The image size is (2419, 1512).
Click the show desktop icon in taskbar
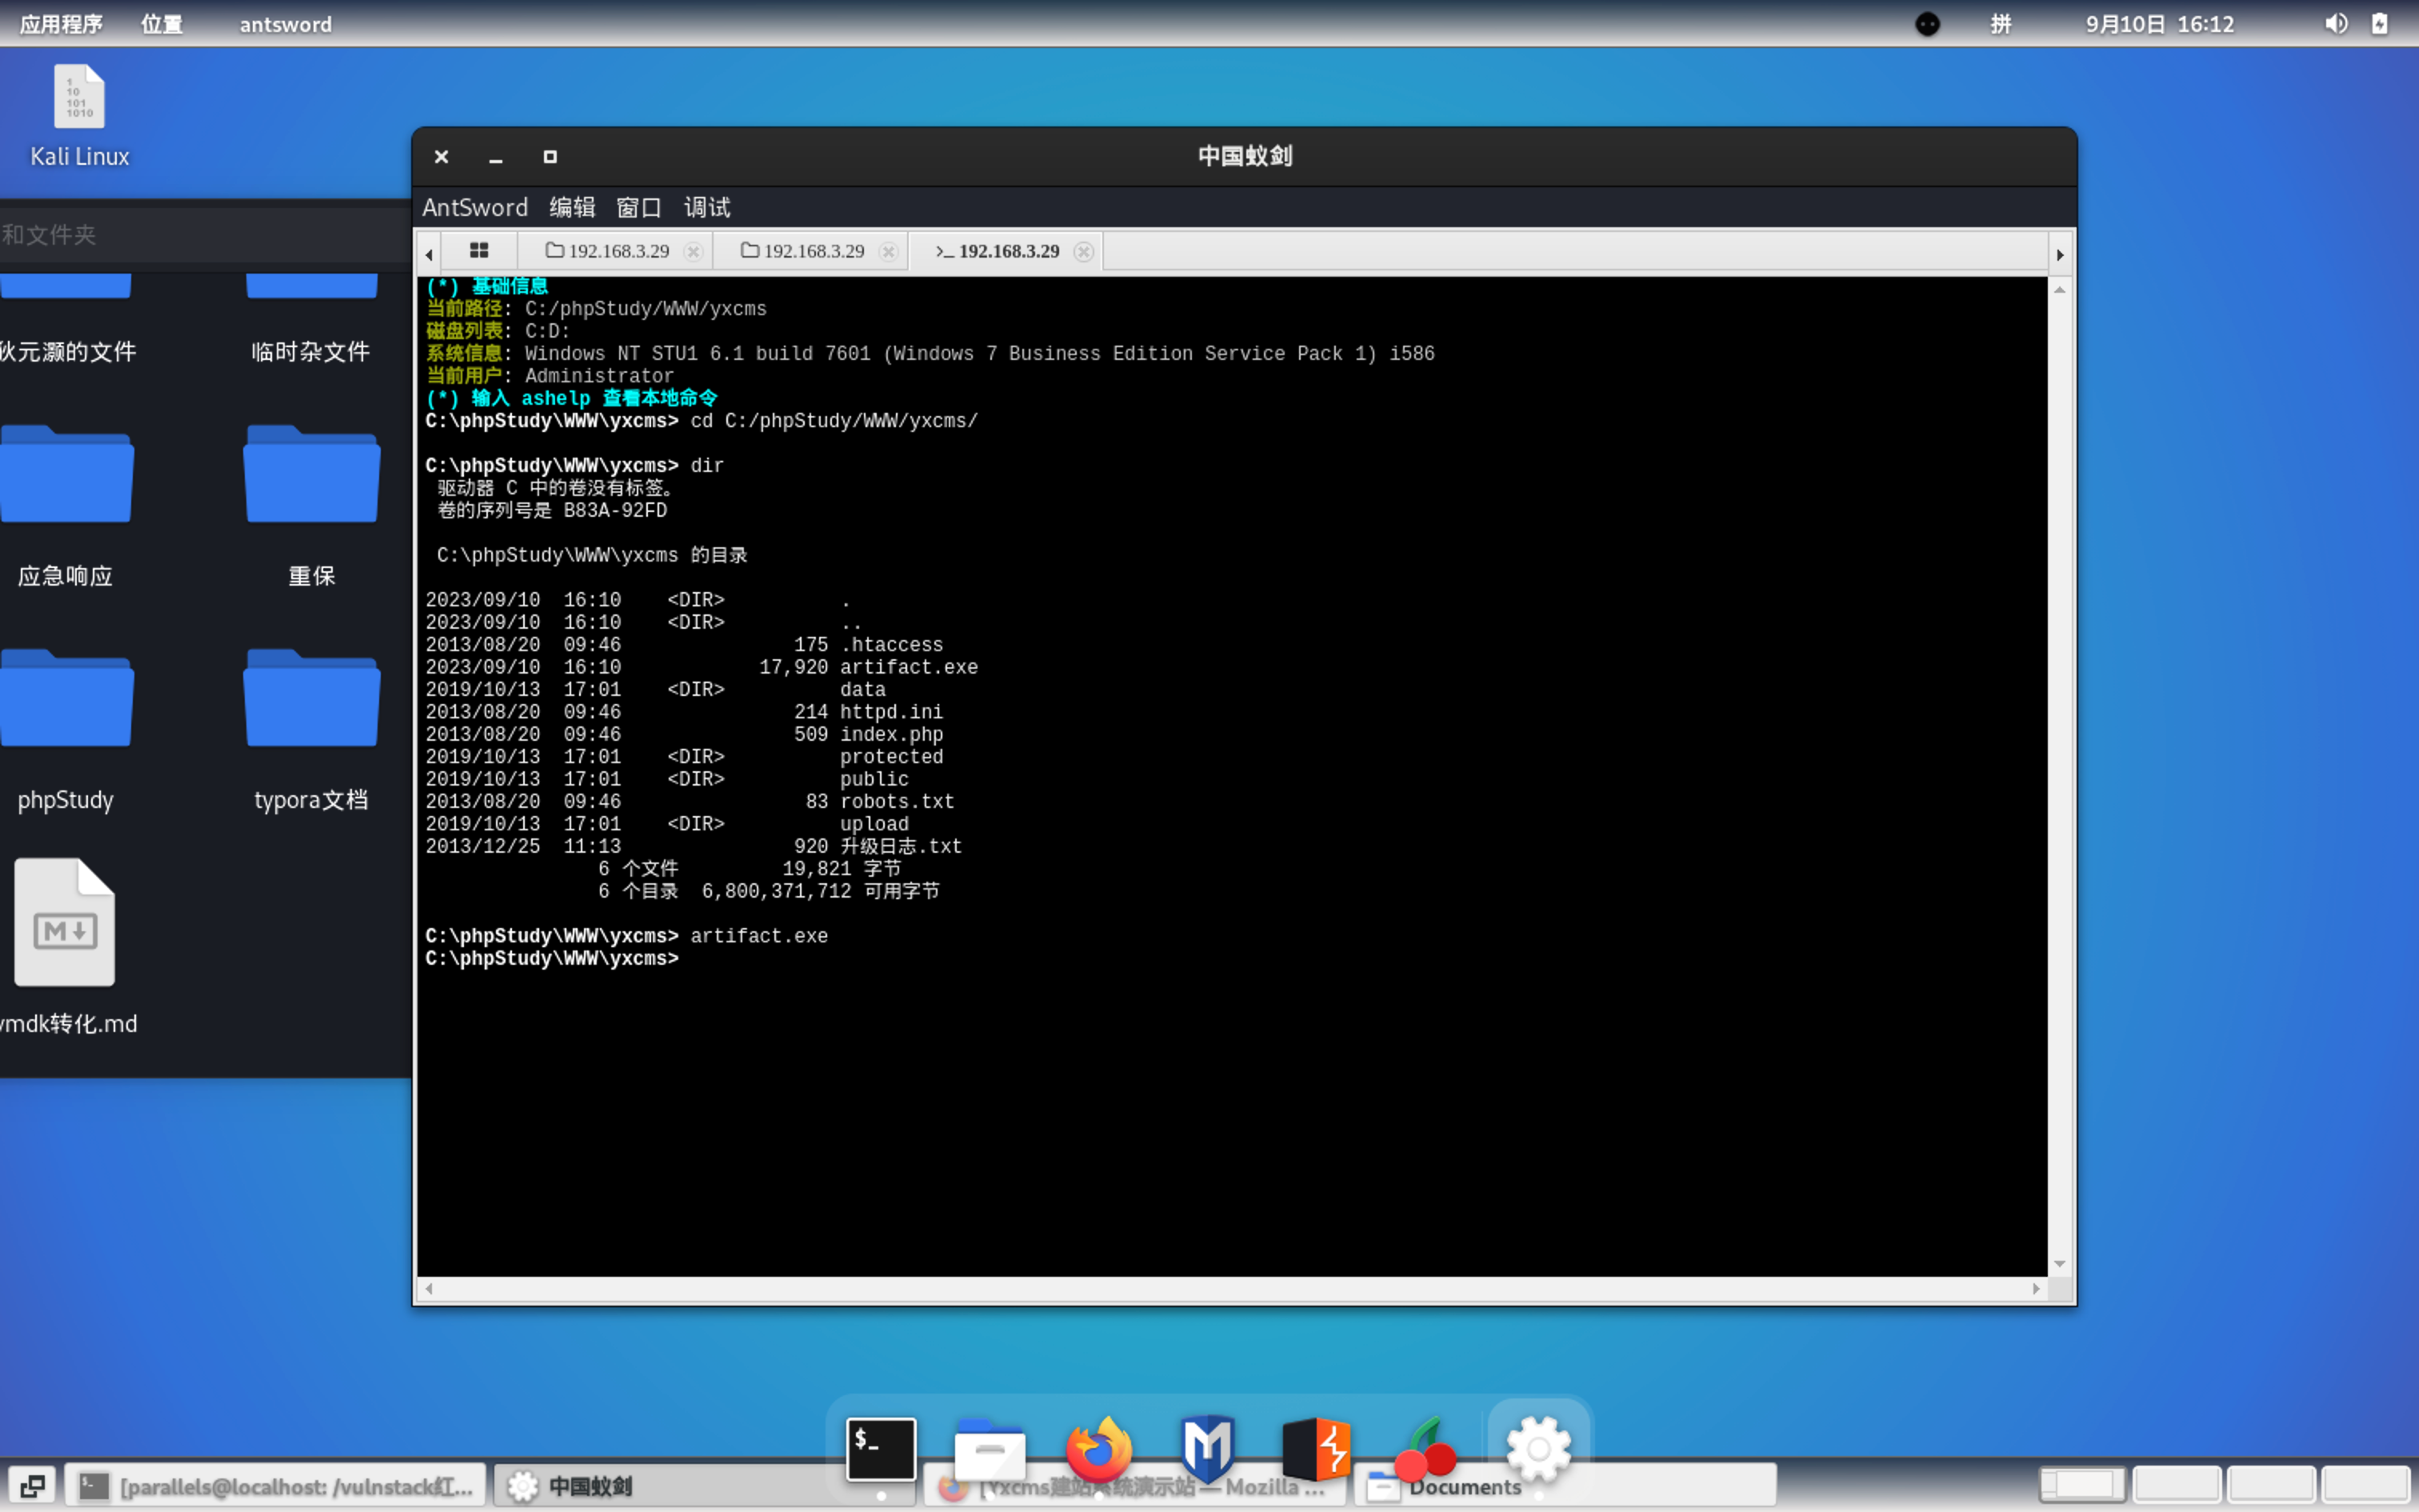(x=32, y=1486)
